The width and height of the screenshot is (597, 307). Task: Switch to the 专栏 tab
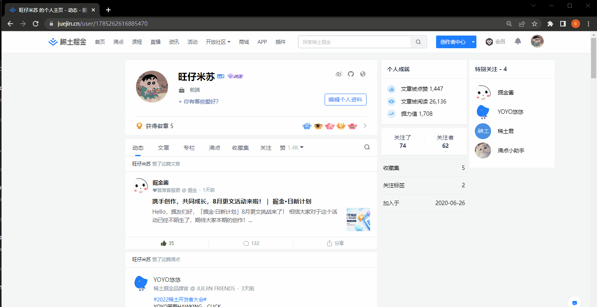[189, 148]
